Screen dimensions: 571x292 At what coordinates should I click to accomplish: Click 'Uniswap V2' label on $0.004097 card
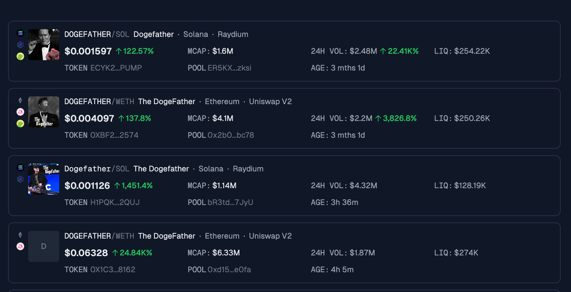click(x=270, y=102)
